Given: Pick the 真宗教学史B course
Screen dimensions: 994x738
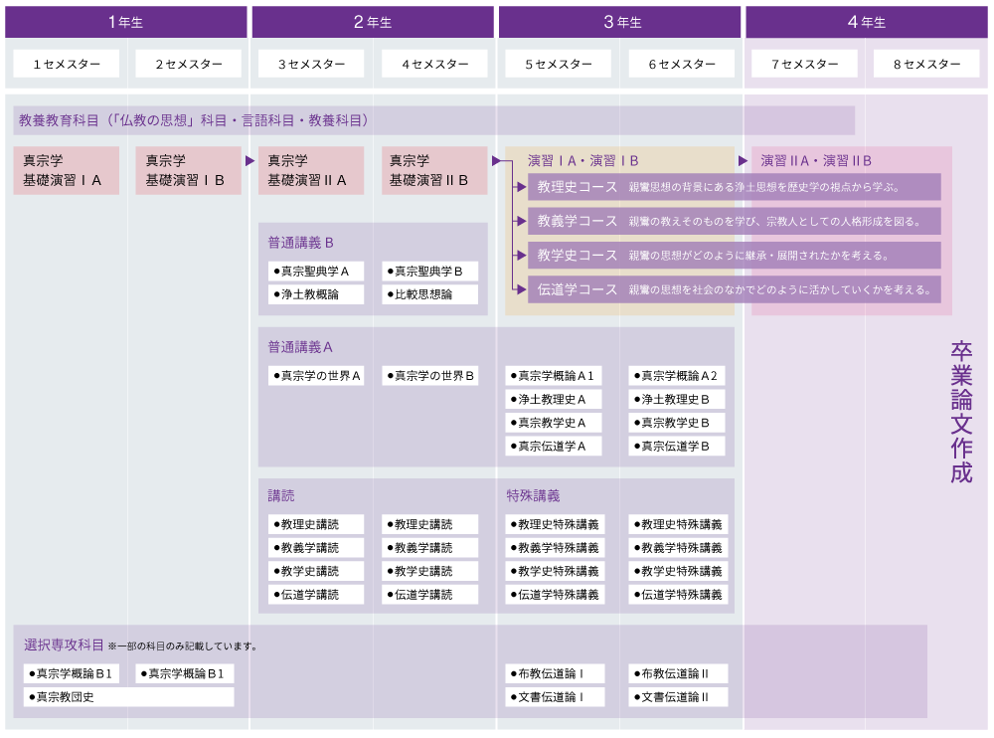Looking at the screenshot, I should click(676, 423).
